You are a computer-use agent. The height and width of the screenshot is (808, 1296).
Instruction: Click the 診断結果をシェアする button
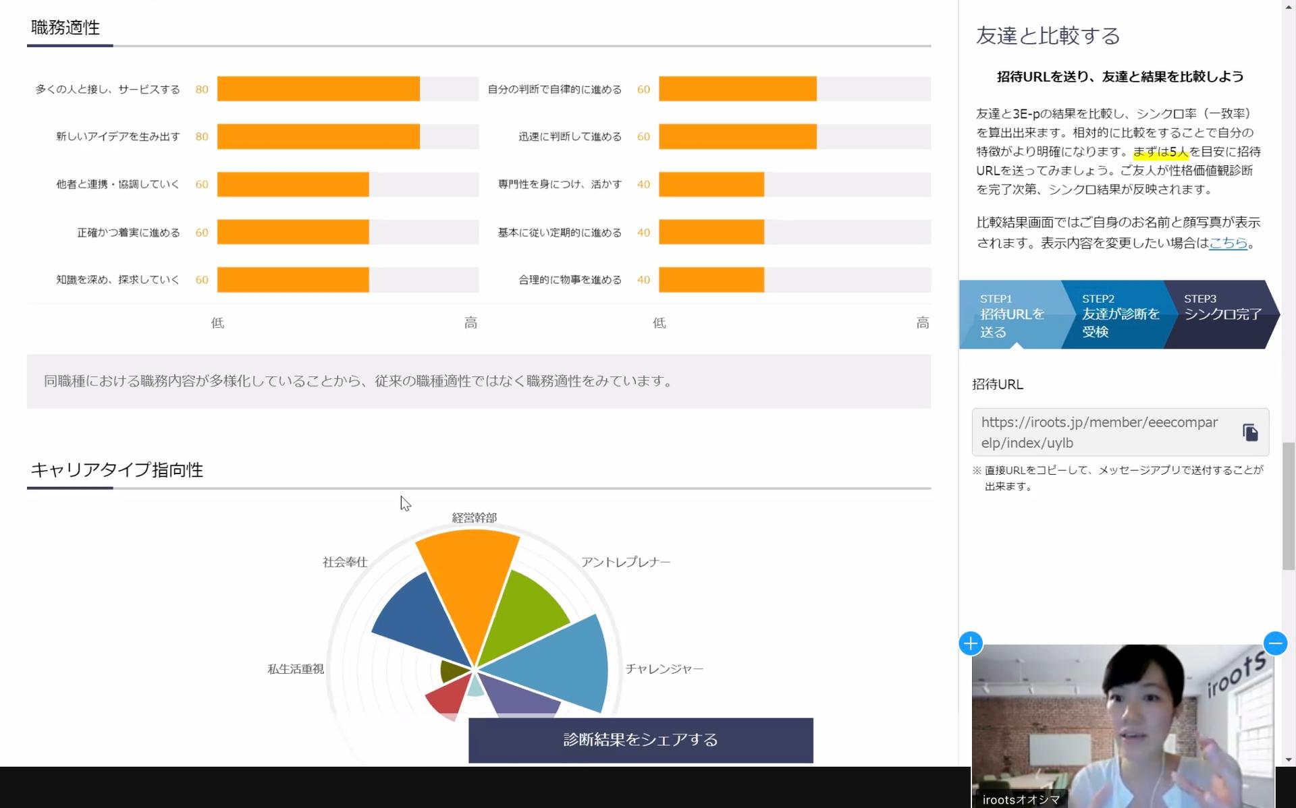(640, 740)
